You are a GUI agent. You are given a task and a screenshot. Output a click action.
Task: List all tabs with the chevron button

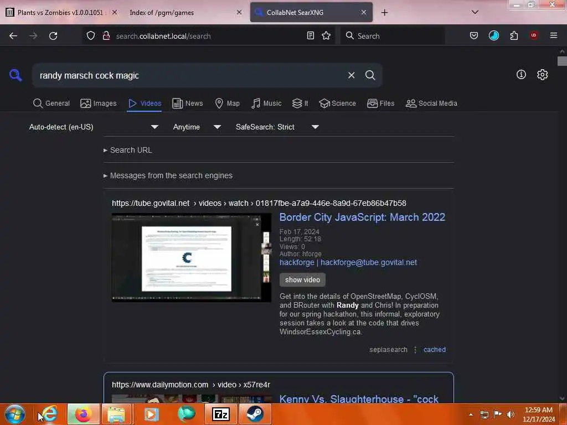475,12
